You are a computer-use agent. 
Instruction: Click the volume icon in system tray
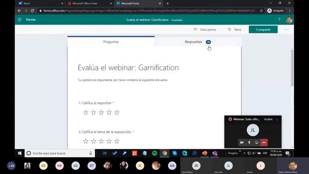[254, 153]
